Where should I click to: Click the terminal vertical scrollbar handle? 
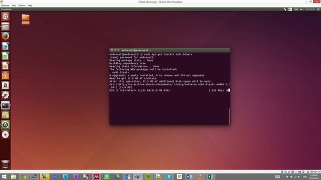tap(230, 116)
